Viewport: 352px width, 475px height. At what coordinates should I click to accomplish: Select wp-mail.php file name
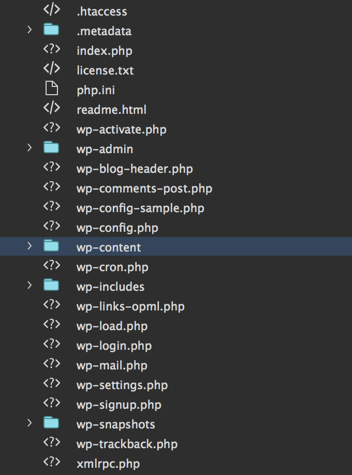tap(112, 366)
